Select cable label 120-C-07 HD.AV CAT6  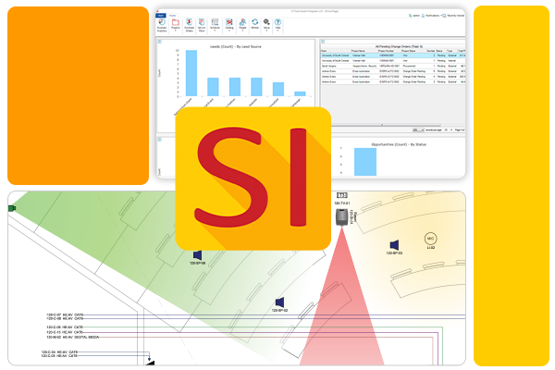(65, 314)
